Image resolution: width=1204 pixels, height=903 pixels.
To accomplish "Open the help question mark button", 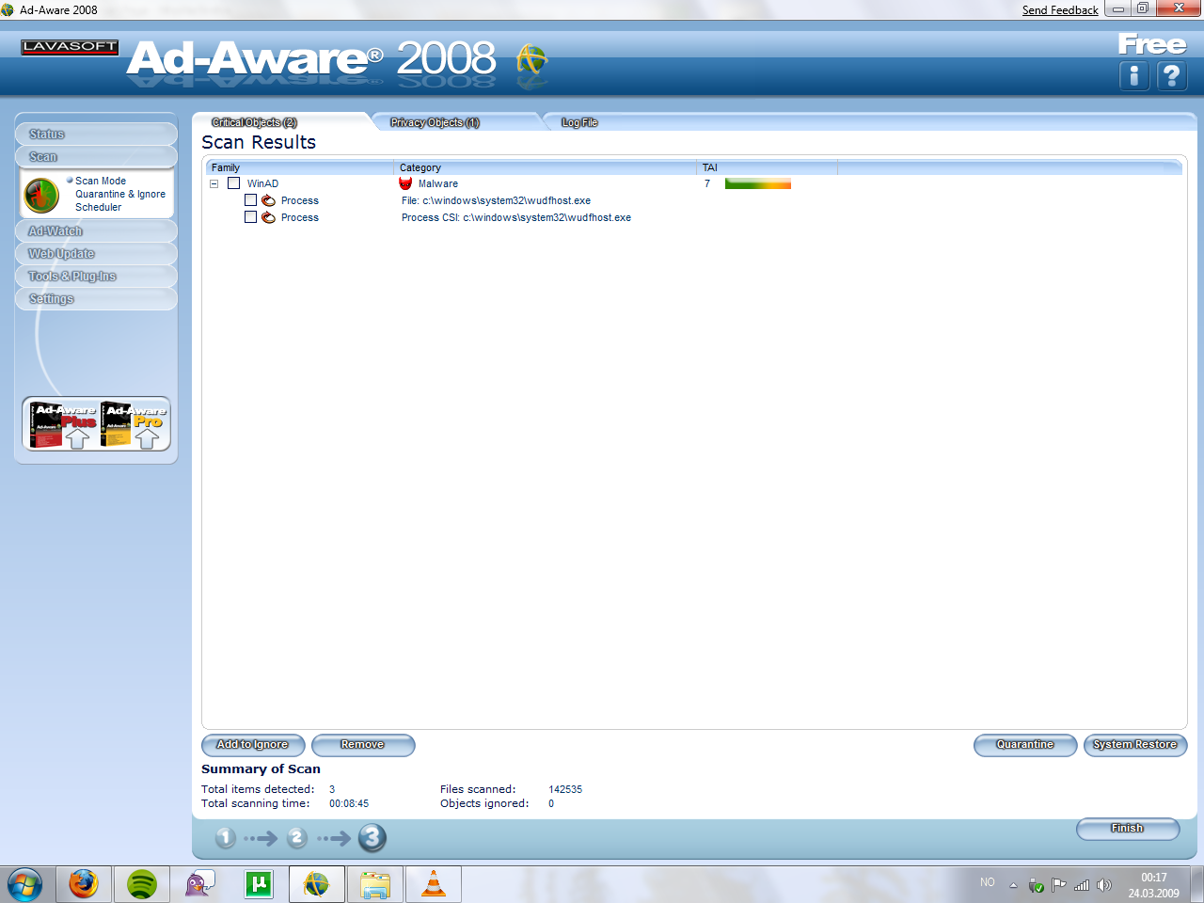I will click(1172, 76).
